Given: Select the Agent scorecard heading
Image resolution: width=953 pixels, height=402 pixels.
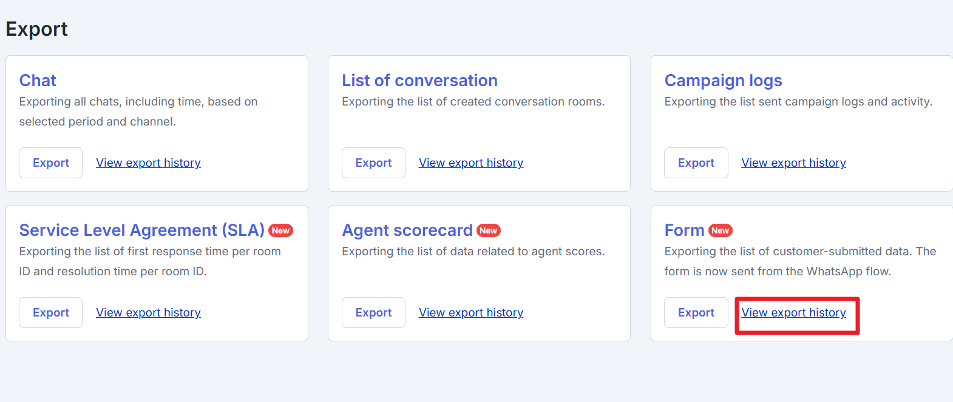Looking at the screenshot, I should click(407, 230).
